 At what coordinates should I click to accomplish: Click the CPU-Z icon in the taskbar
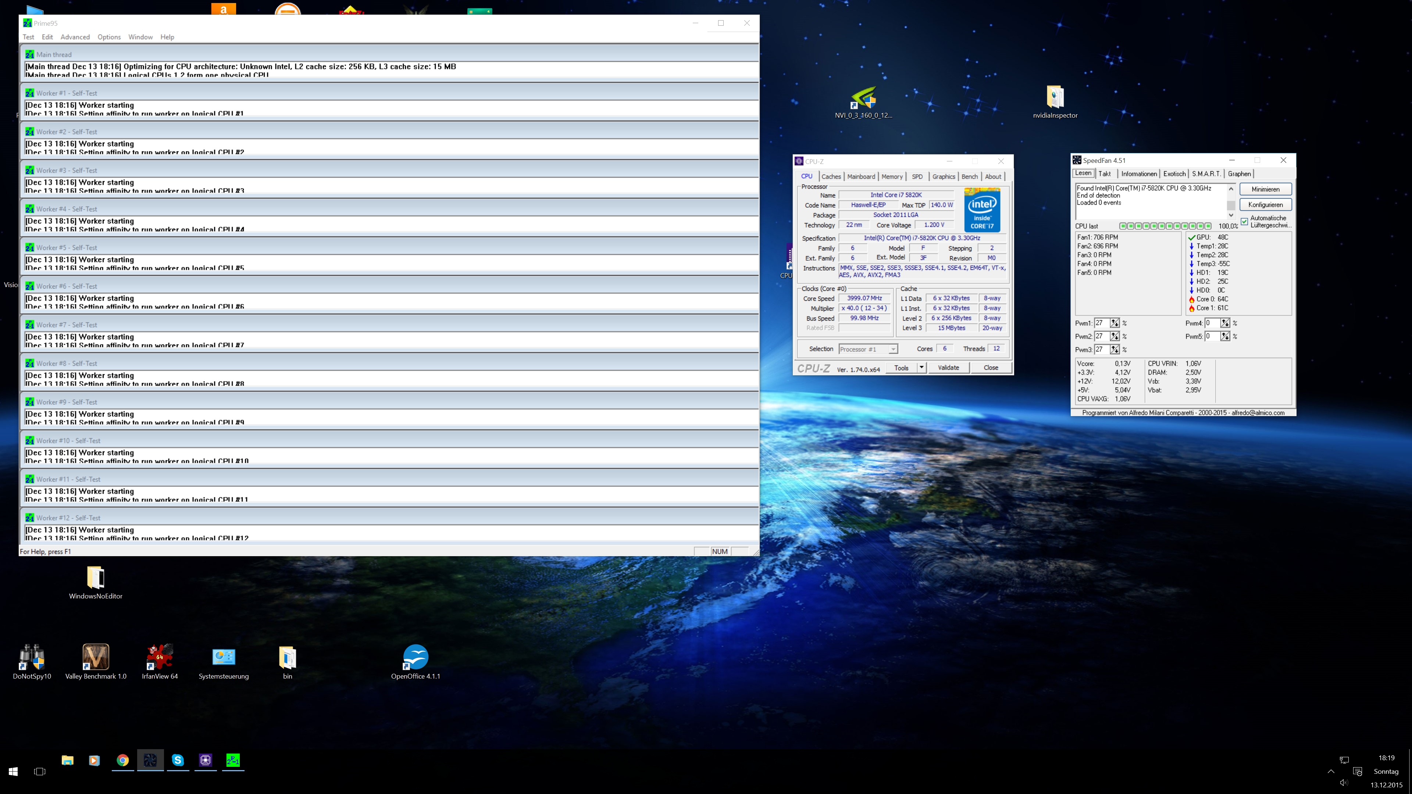point(206,760)
